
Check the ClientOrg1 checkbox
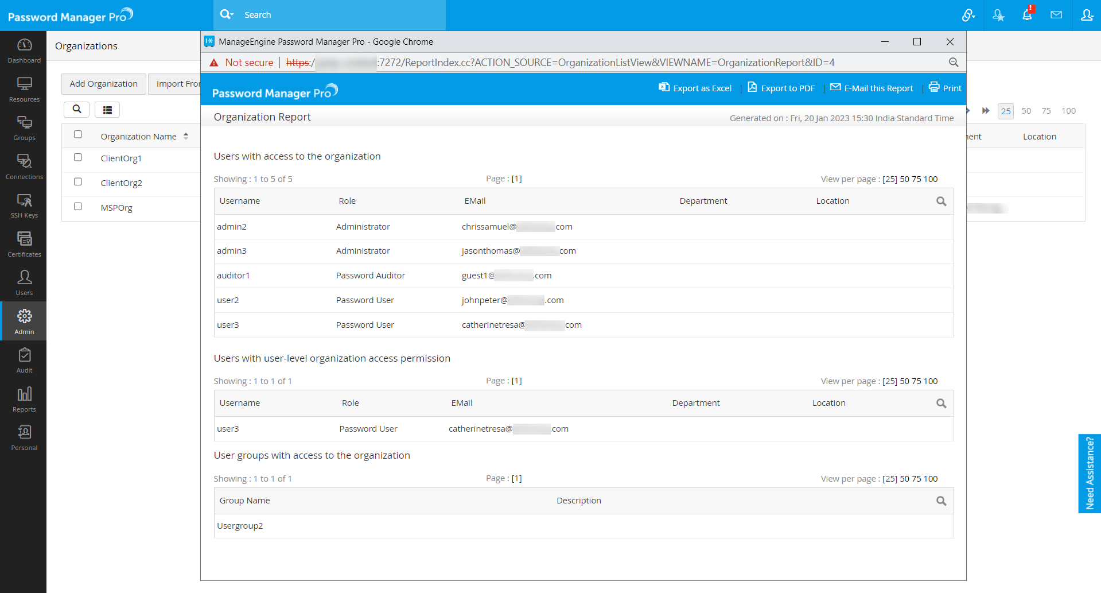[78, 158]
